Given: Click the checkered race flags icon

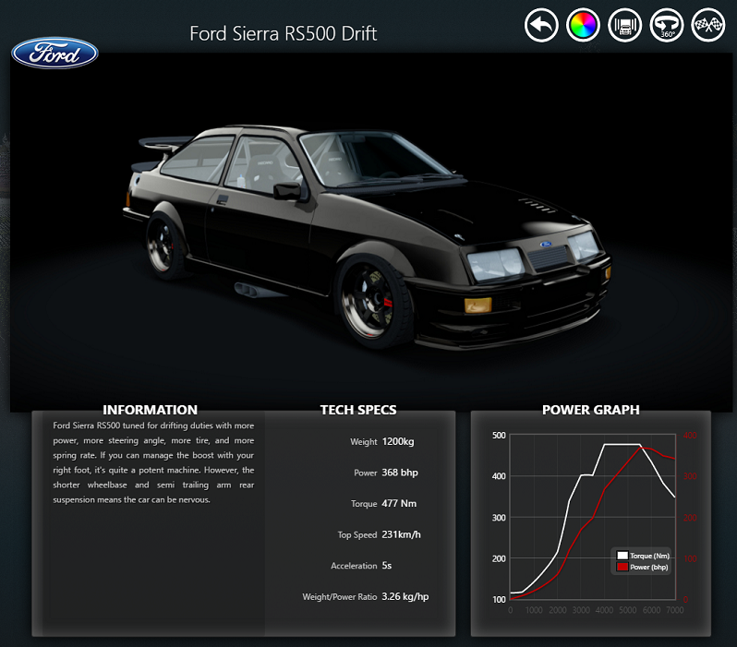Looking at the screenshot, I should (x=707, y=25).
